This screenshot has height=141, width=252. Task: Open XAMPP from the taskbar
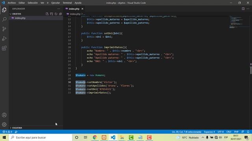104,137
